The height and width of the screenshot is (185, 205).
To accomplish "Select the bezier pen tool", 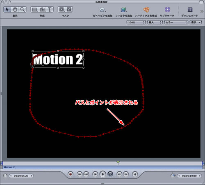I will [42, 9].
